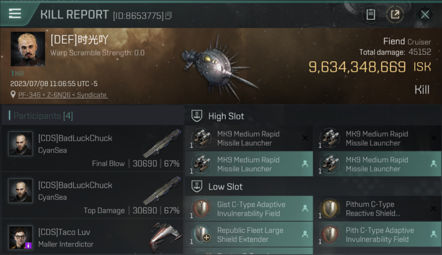Click the clipboard report icon
Viewport: 442px width, 255px height.
371,15
